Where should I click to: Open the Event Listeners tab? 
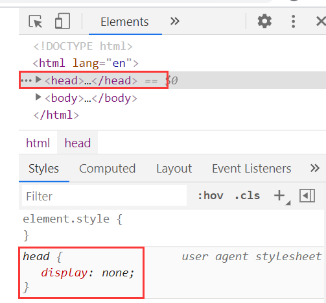[251, 169]
